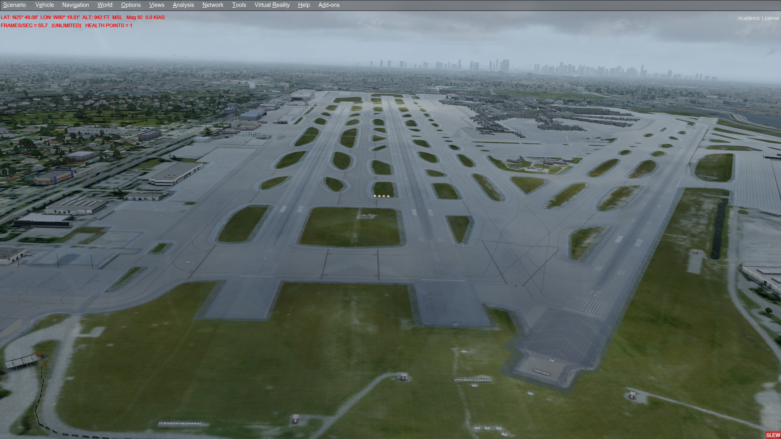Open the World menu
Image resolution: width=781 pixels, height=439 pixels.
tap(105, 5)
